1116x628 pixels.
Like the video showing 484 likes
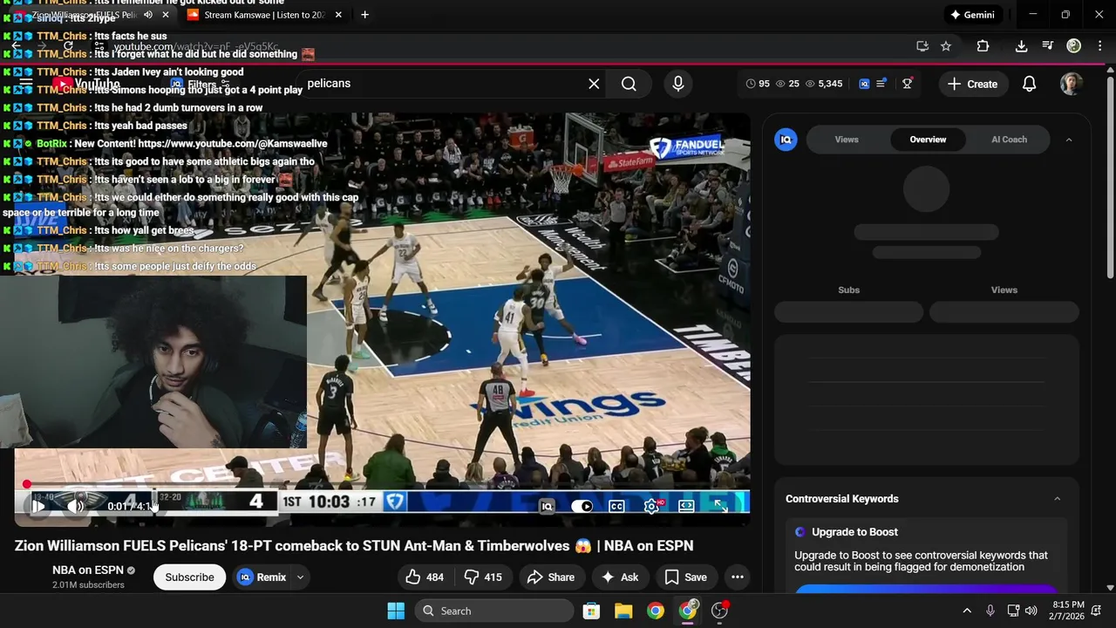point(425,577)
